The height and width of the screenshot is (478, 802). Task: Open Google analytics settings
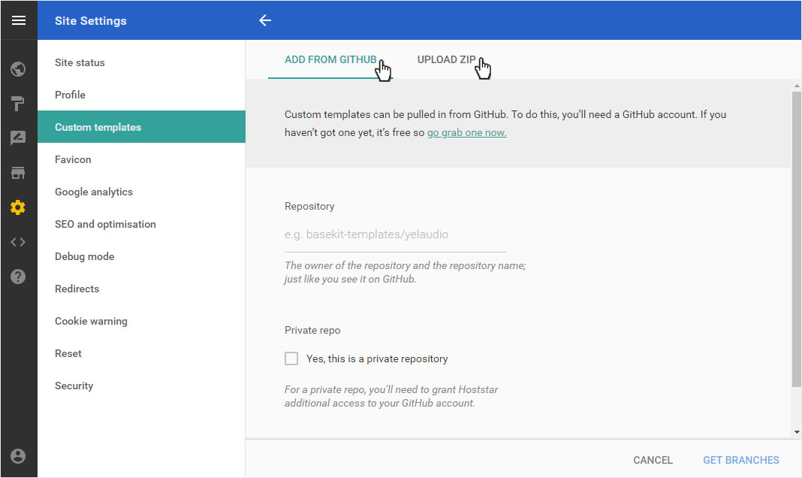click(x=142, y=192)
